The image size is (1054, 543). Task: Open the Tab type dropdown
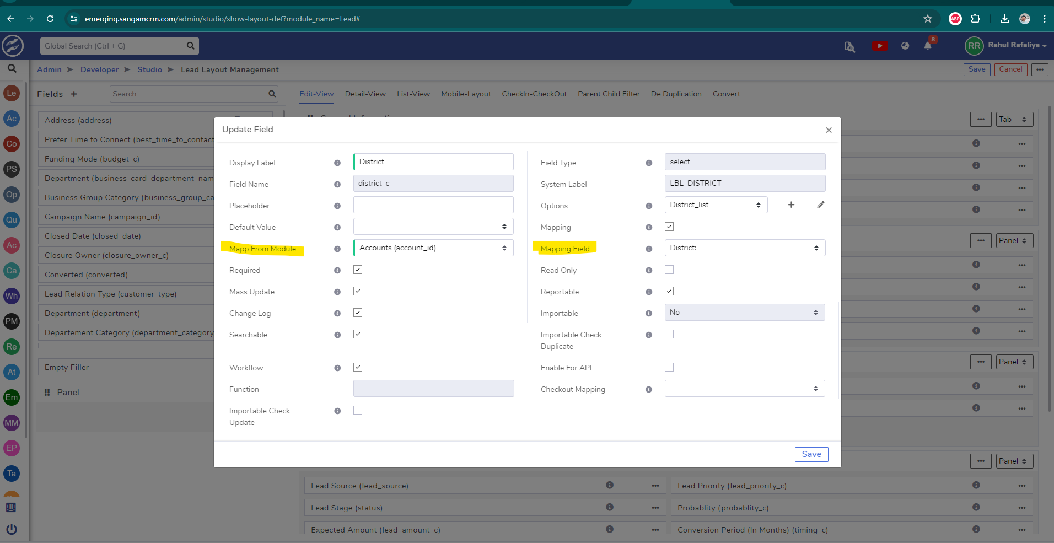(x=1014, y=120)
